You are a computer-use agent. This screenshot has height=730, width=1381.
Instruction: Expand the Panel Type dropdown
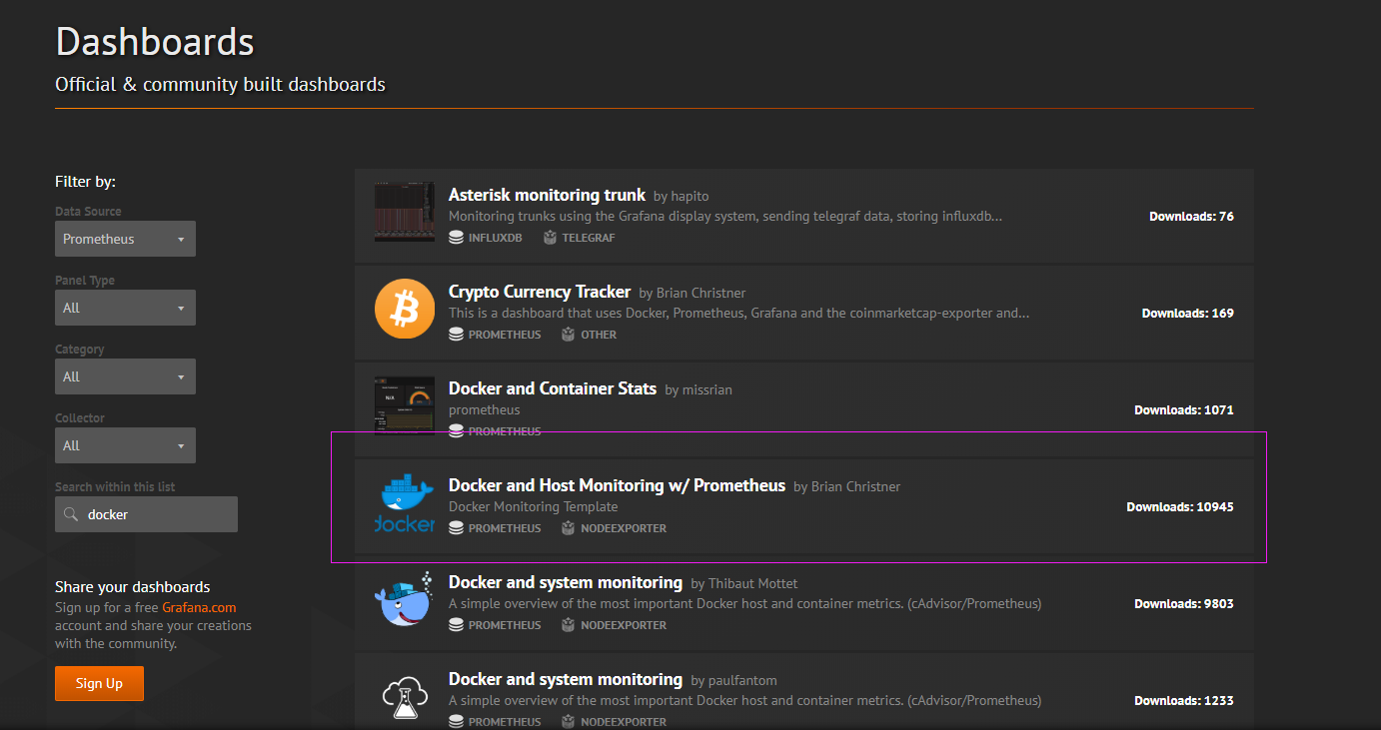(125, 308)
